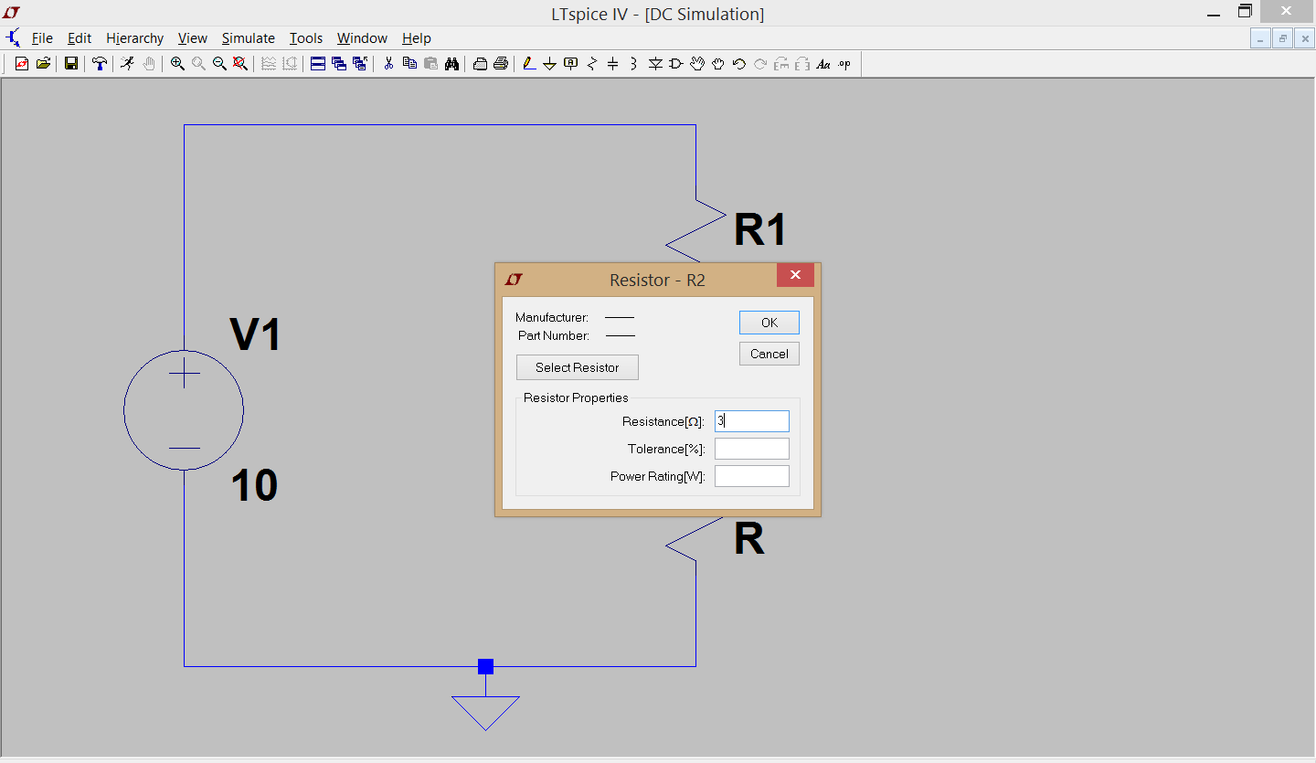The height and width of the screenshot is (763, 1316).
Task: Place a Capacitor component
Action: (613, 64)
